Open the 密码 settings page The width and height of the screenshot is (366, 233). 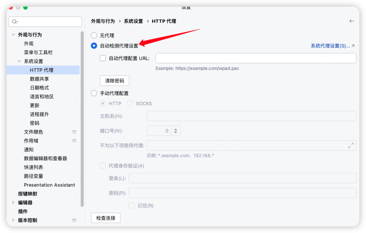pos(35,123)
